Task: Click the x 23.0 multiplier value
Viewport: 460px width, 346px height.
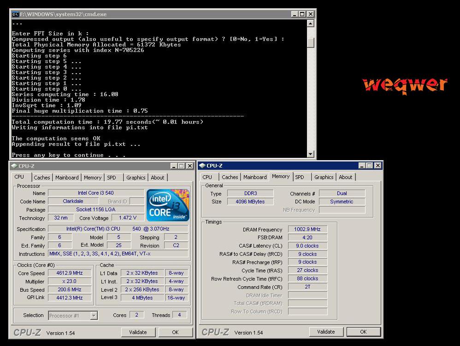Action: pos(70,281)
